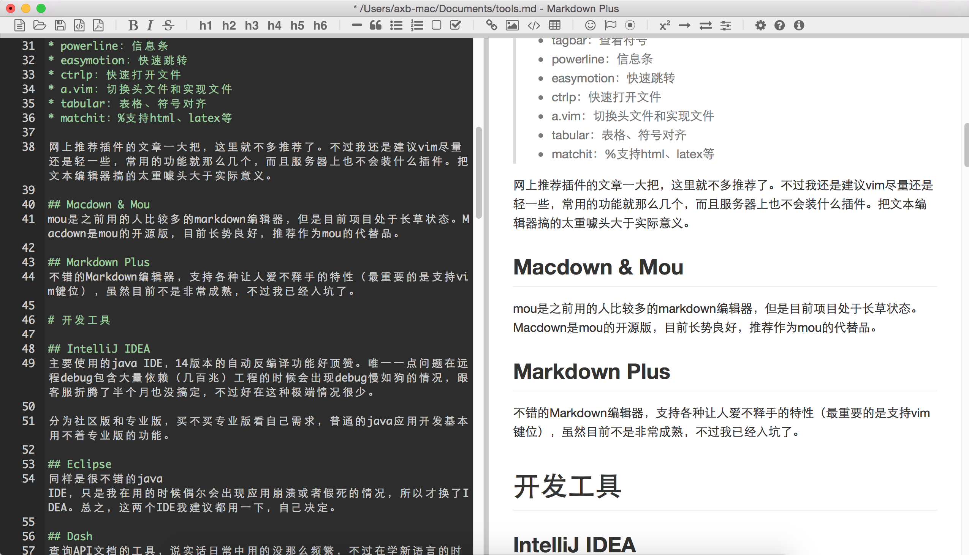Click preview bullet 'tabular: 表格、符号对齐'
This screenshot has width=969, height=555.
[x=619, y=135]
